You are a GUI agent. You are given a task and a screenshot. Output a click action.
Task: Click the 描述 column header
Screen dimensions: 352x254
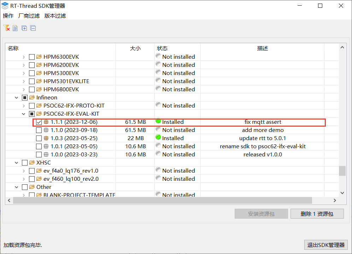click(263, 48)
